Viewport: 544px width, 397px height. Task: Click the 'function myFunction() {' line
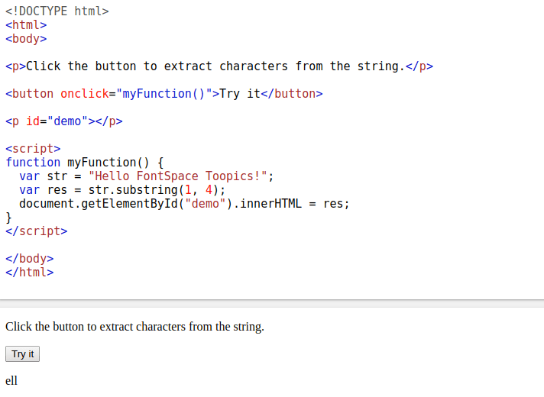point(85,163)
